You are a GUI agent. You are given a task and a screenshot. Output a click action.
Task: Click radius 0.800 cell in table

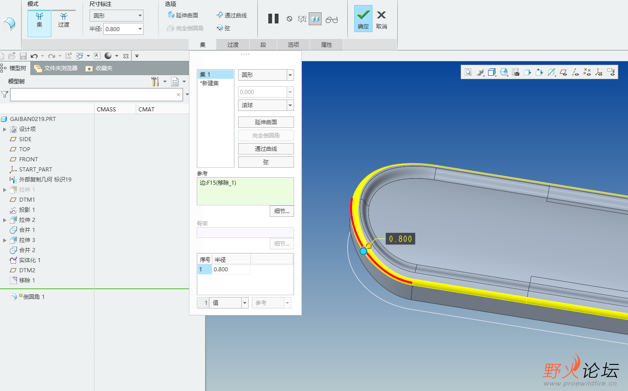pos(231,270)
